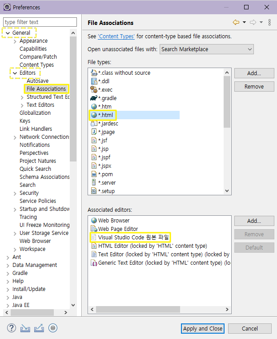
Task: Expand the Structured Text Editors node
Action: click(22, 97)
